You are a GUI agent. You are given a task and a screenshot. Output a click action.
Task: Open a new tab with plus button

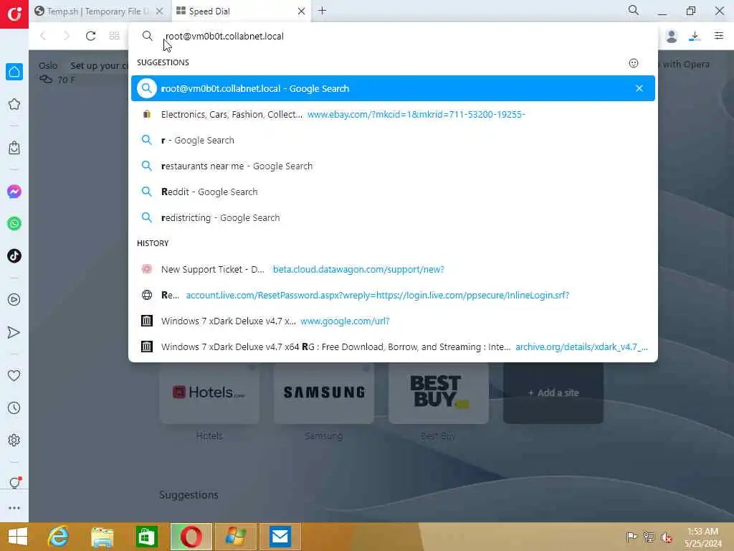coord(322,11)
